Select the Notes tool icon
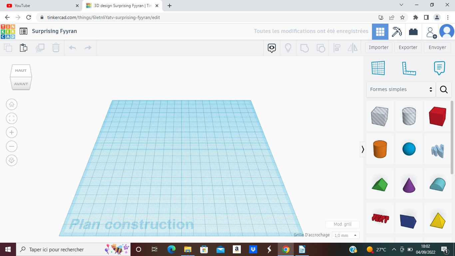455x256 pixels. click(439, 68)
